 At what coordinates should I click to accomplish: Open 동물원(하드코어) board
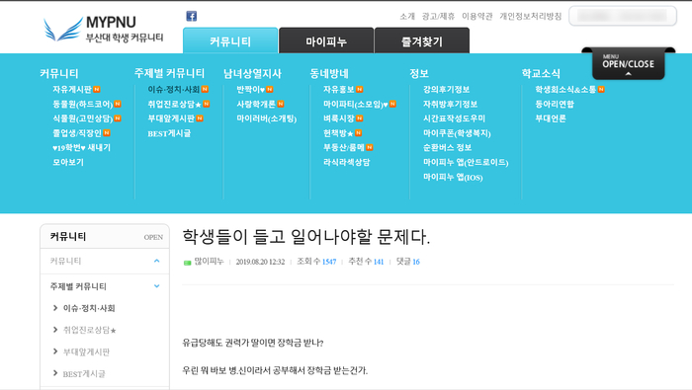(82, 105)
